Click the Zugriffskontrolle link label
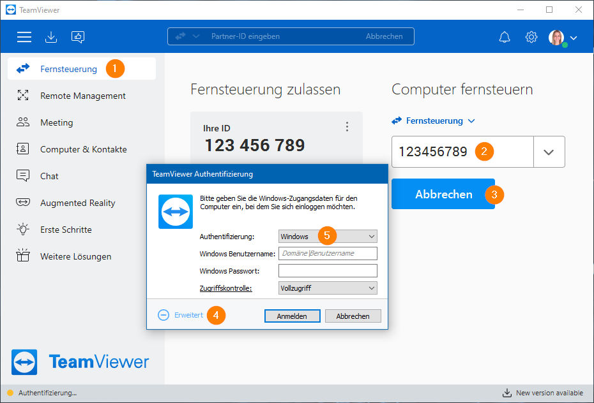This screenshot has width=594, height=403. (225, 288)
